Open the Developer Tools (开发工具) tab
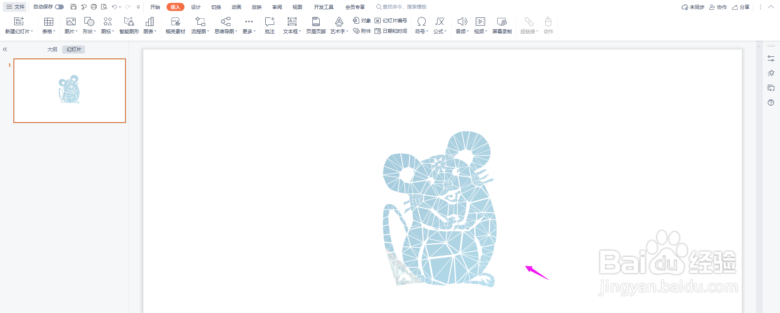This screenshot has height=313, width=780. coord(324,7)
